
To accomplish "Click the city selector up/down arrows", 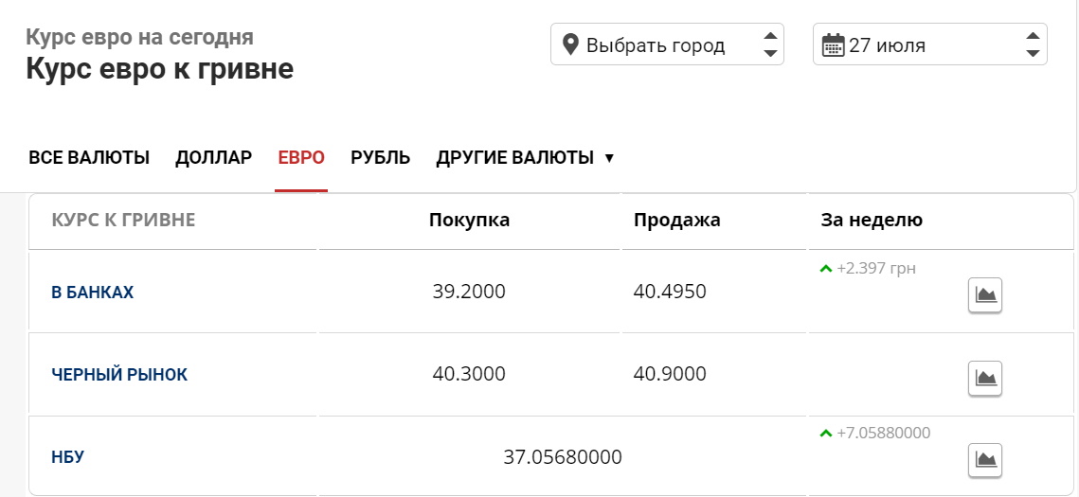I will [x=770, y=44].
